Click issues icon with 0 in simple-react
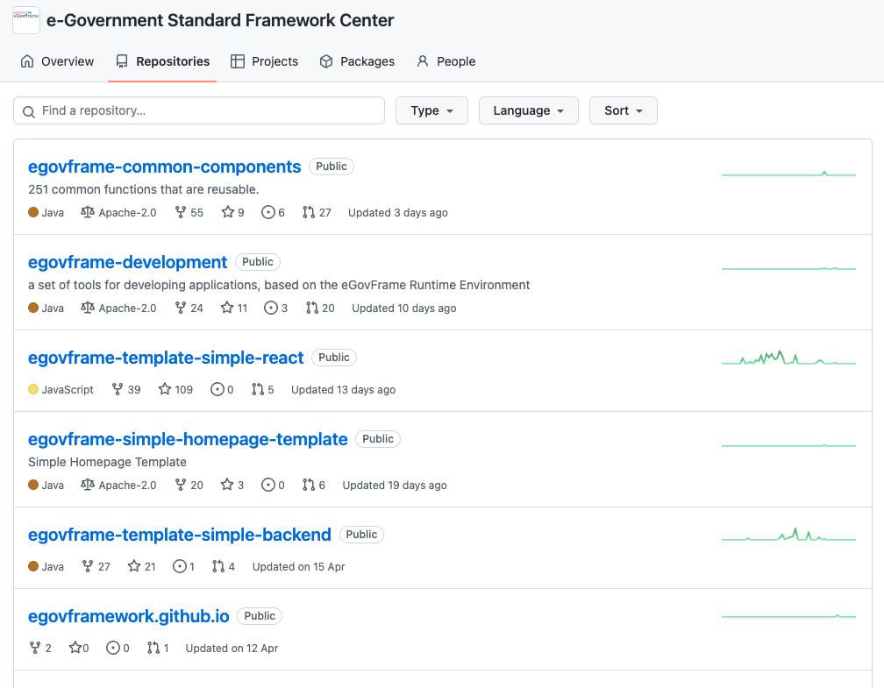The image size is (884, 688). pyautogui.click(x=217, y=389)
